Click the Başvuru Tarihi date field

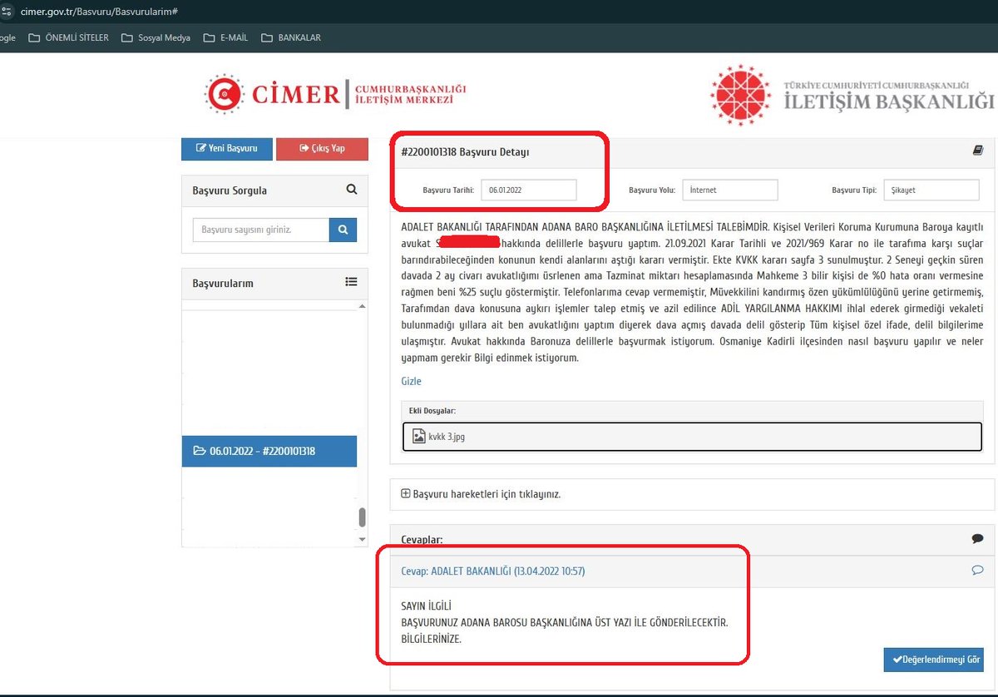[x=529, y=190]
